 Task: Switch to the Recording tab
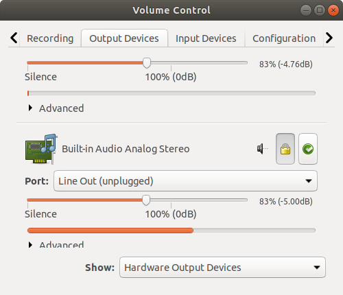point(50,38)
